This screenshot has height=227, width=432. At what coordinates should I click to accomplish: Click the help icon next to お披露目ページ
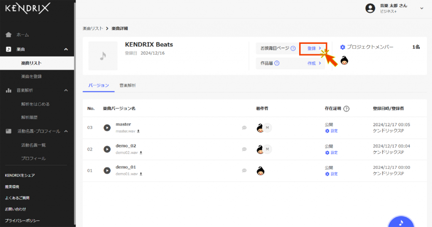293,48
